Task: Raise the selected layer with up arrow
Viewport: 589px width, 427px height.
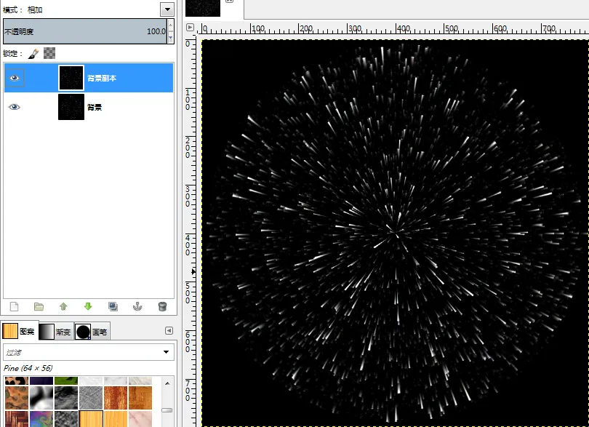Action: (63, 306)
